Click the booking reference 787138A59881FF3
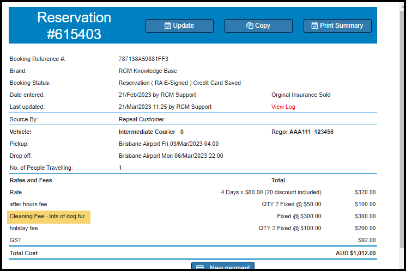 [x=143, y=59]
